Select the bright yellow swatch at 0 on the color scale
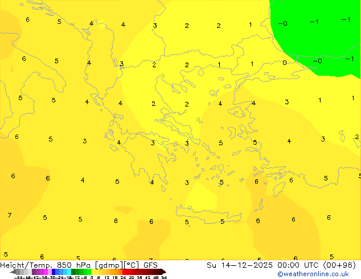Image resolution: width=361 pixels, height=279 pixels. 93,272
